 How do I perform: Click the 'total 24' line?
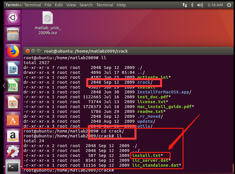(34, 141)
